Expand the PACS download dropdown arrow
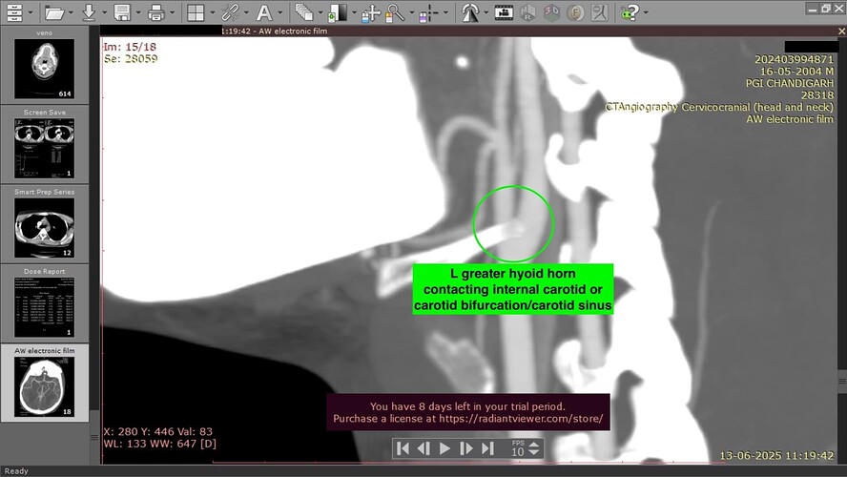This screenshot has height=477, width=847. click(x=104, y=12)
